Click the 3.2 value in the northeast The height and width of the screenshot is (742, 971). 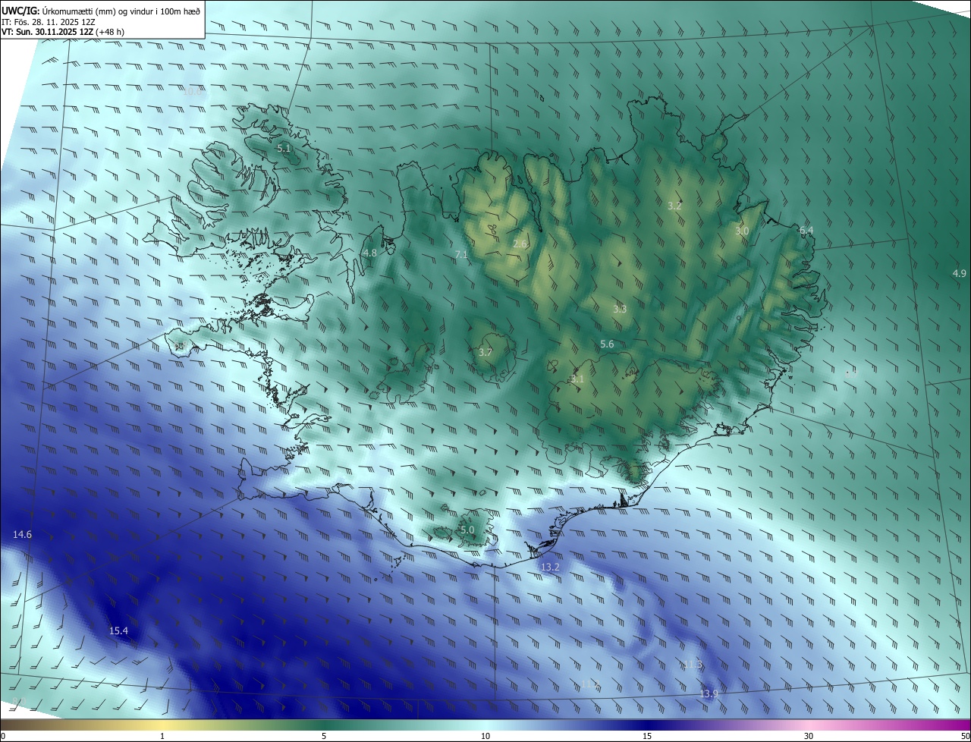pyautogui.click(x=674, y=206)
